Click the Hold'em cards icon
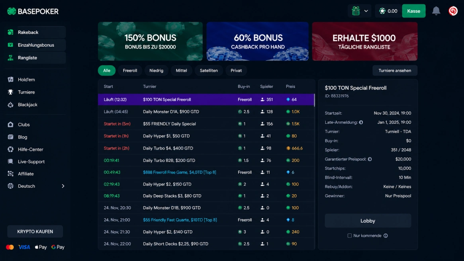This screenshot has height=261, width=464. pos(11,80)
